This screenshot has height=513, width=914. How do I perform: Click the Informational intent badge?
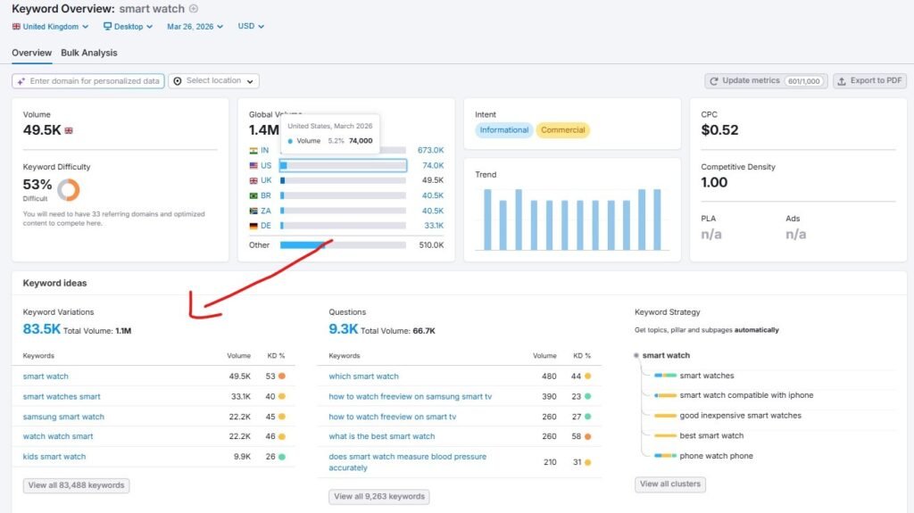(504, 130)
